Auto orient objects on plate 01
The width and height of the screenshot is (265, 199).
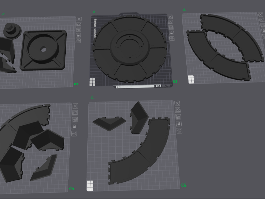point(79,24)
